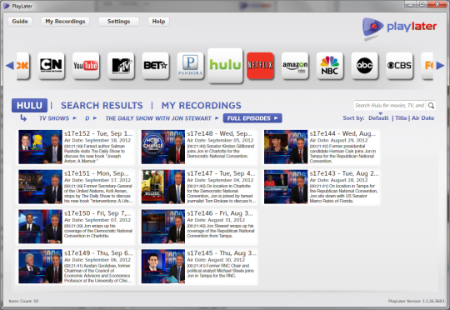Select title 's17e150 - Fri, Sep 7,...'
The width and height of the screenshot is (450, 310).
tap(97, 213)
